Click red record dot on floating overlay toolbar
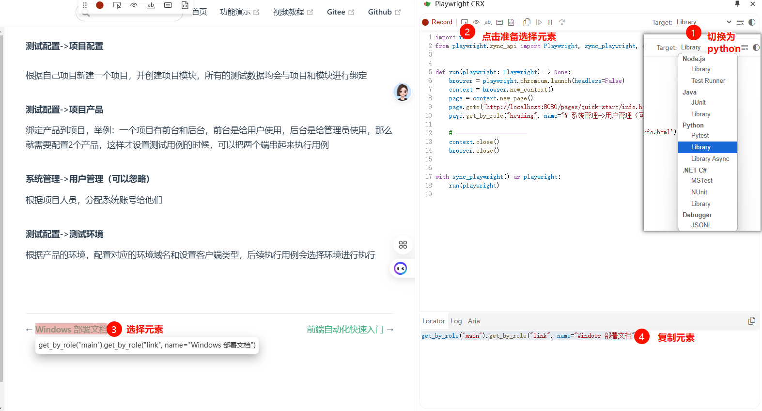The height and width of the screenshot is (411, 762). tap(100, 5)
